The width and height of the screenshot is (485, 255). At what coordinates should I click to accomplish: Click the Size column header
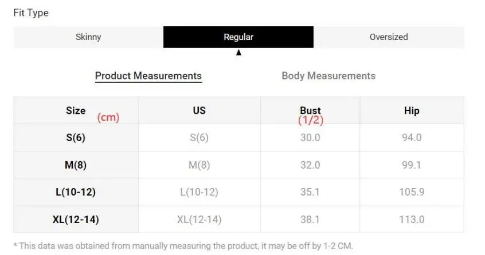[76, 111]
